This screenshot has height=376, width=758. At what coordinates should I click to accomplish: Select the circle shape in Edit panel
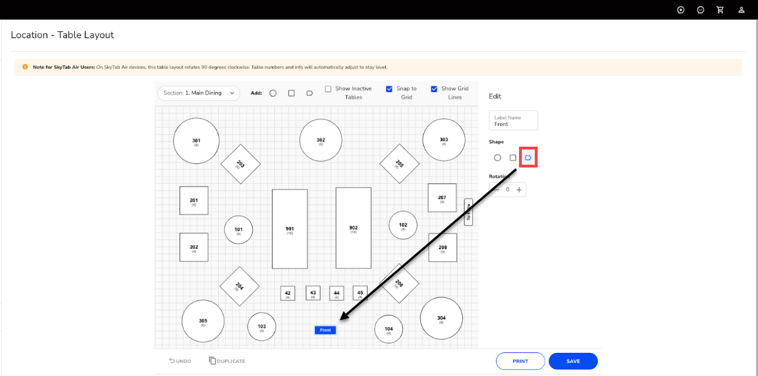click(x=497, y=158)
